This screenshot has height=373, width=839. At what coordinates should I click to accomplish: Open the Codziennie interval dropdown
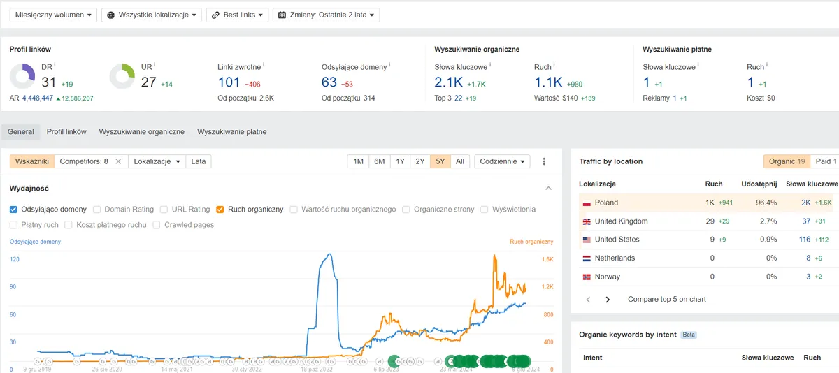(x=502, y=161)
